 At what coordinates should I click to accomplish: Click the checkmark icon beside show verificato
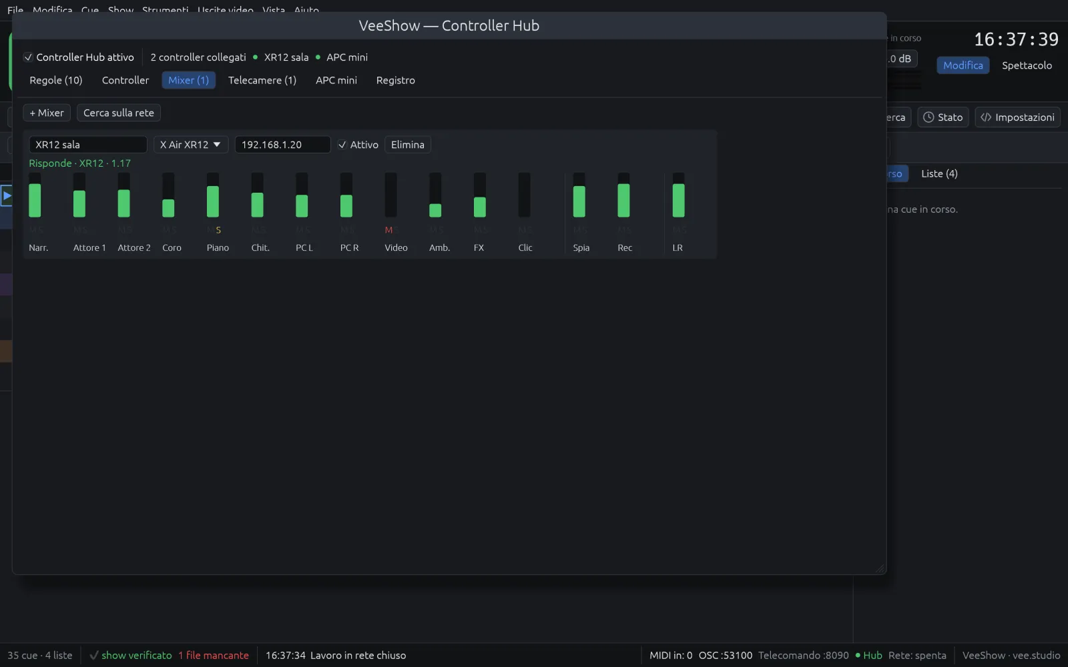click(94, 656)
